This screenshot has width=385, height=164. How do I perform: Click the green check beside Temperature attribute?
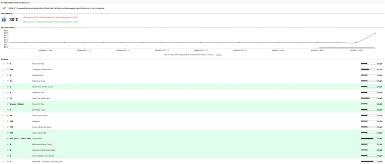(8, 138)
